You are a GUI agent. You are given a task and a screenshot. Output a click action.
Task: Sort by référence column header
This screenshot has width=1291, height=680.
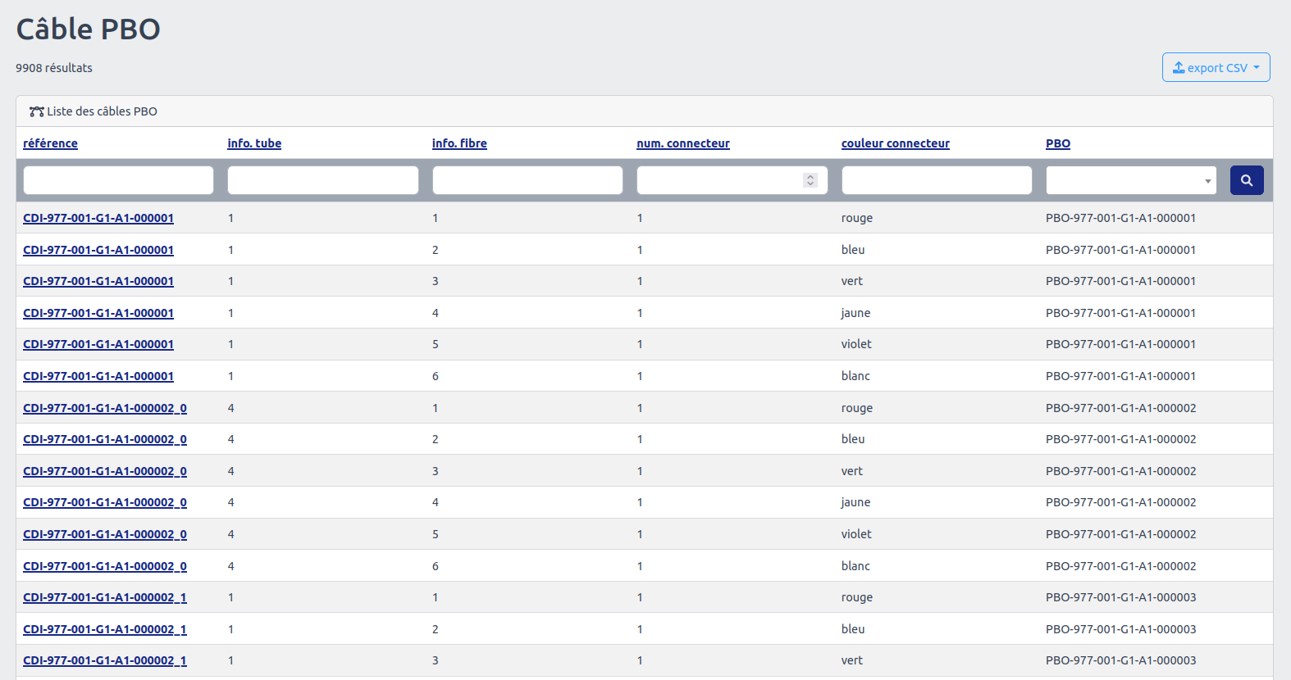coord(50,143)
